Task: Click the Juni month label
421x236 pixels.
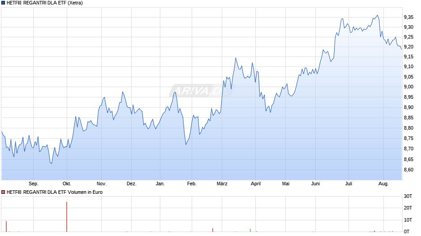Action: 316,184
